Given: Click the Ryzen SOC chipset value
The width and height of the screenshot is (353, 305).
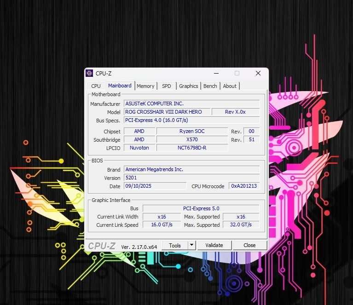Looking at the screenshot, I should pos(192,131).
